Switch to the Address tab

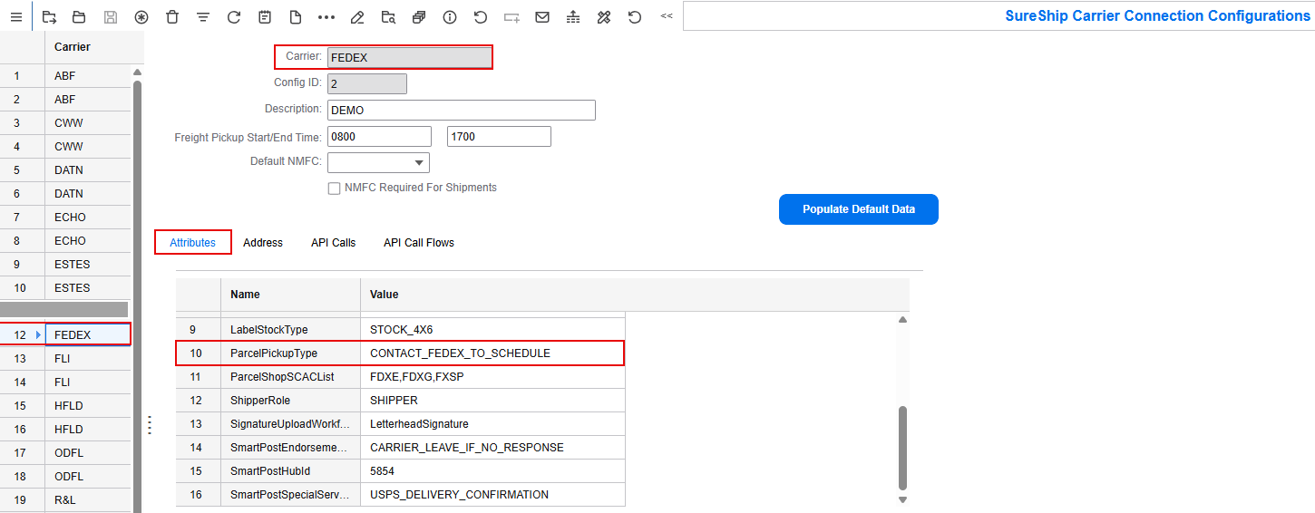pos(263,243)
